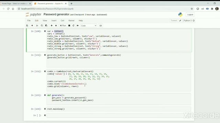The height and width of the screenshot is (123, 220).
Task: Interrupt the kernel with stop icon
Action: pos(69,26)
